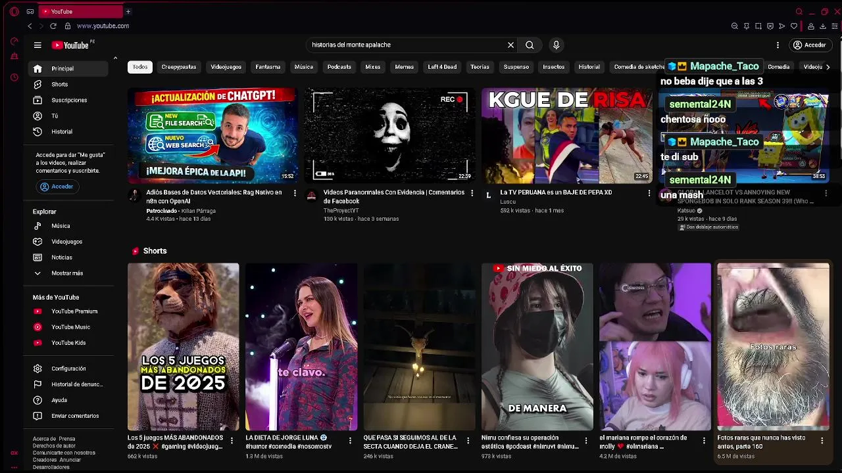The height and width of the screenshot is (473, 842).
Task: Open Videojuegos under Explorar
Action: [x=68, y=242]
